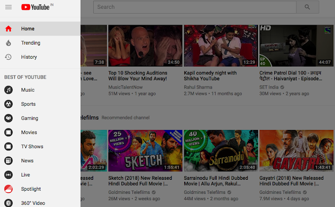The image size is (335, 207).
Task: Play the Sarrainodu movie thumbnail
Action: click(221, 150)
